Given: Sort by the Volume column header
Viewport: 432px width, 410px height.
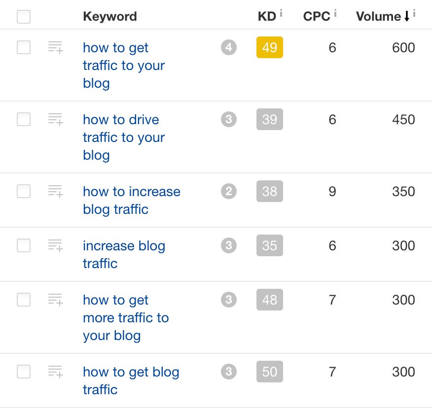Looking at the screenshot, I should pyautogui.click(x=379, y=17).
